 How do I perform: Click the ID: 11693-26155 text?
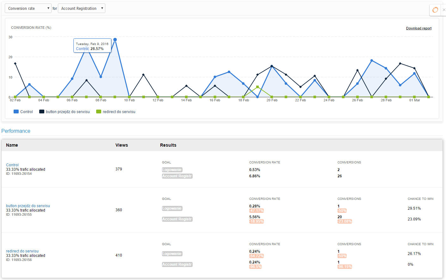[19, 214]
